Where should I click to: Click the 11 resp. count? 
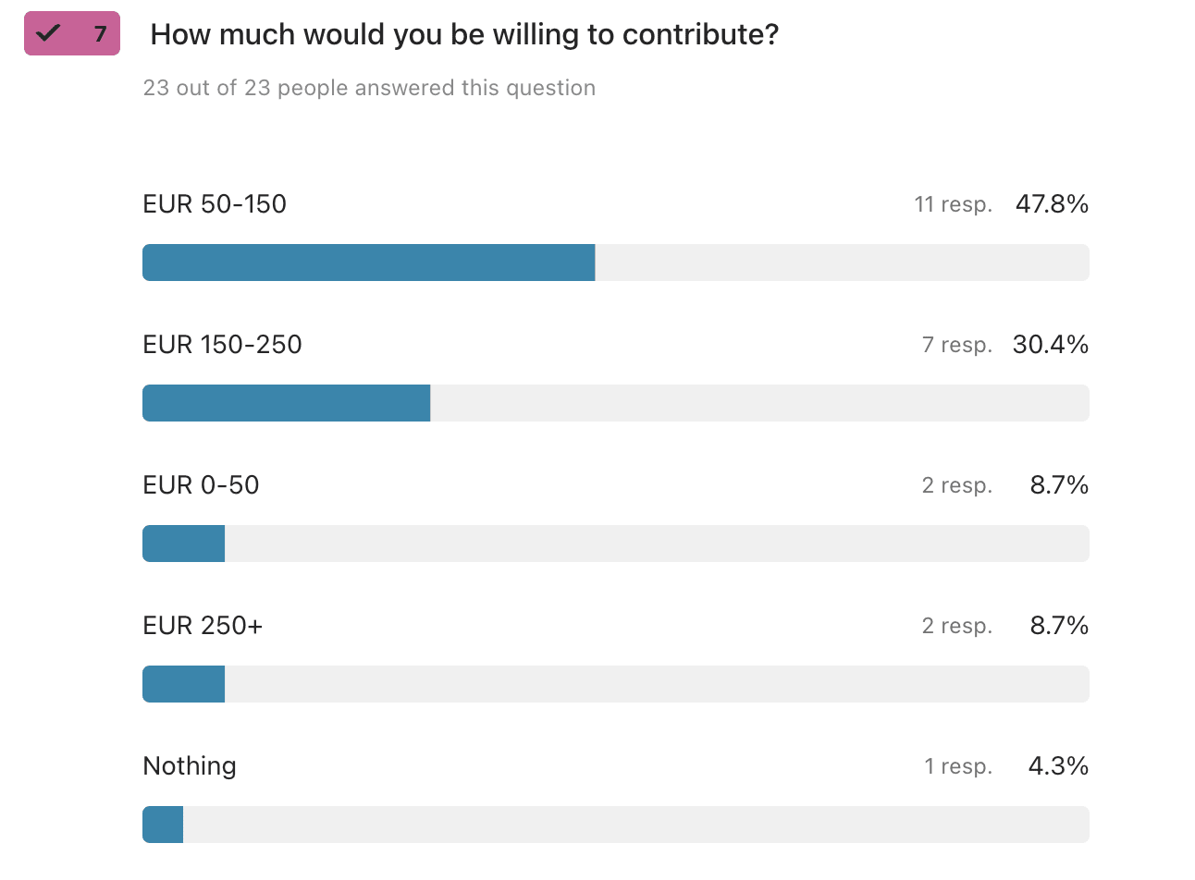953,204
